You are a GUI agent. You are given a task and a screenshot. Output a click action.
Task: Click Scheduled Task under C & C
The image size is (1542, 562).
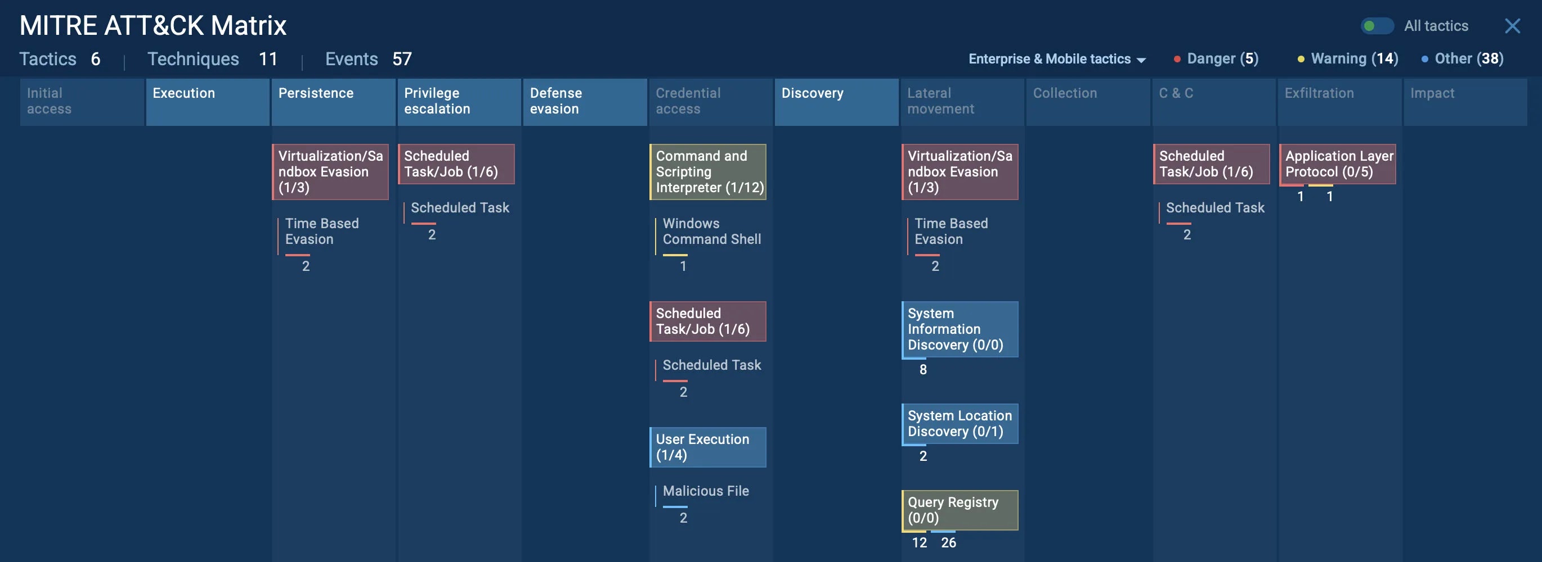1215,207
